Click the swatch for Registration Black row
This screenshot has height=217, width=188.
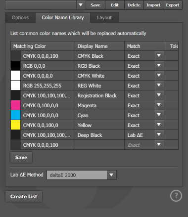coord(15,95)
